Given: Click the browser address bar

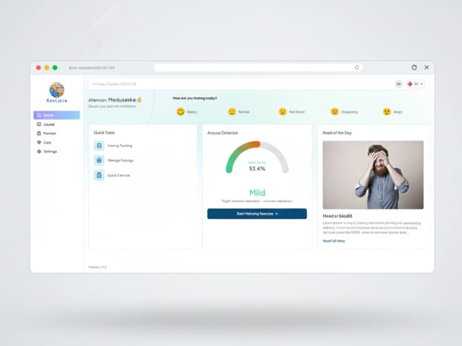Looking at the screenshot, I should pos(258,67).
